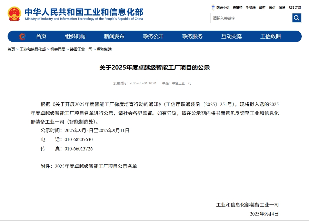Screen dimensions: 309x221
Task: Click the national emblem logo
Action: (x=14, y=14)
